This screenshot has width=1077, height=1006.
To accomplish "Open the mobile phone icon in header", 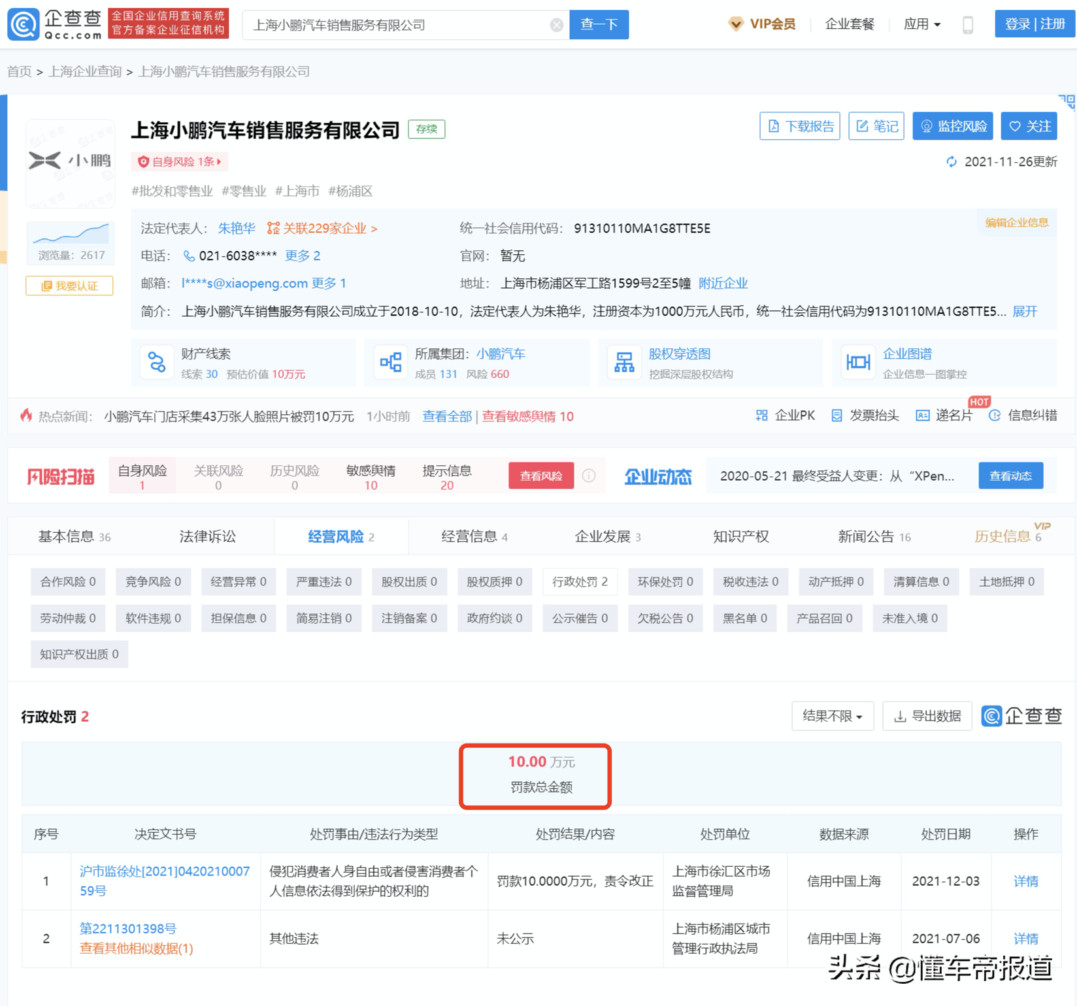I will pyautogui.click(x=968, y=25).
